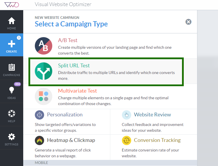Viewport: 218px width, 166px height.
Task: Close the campaign type dialog
Action: click(188, 22)
